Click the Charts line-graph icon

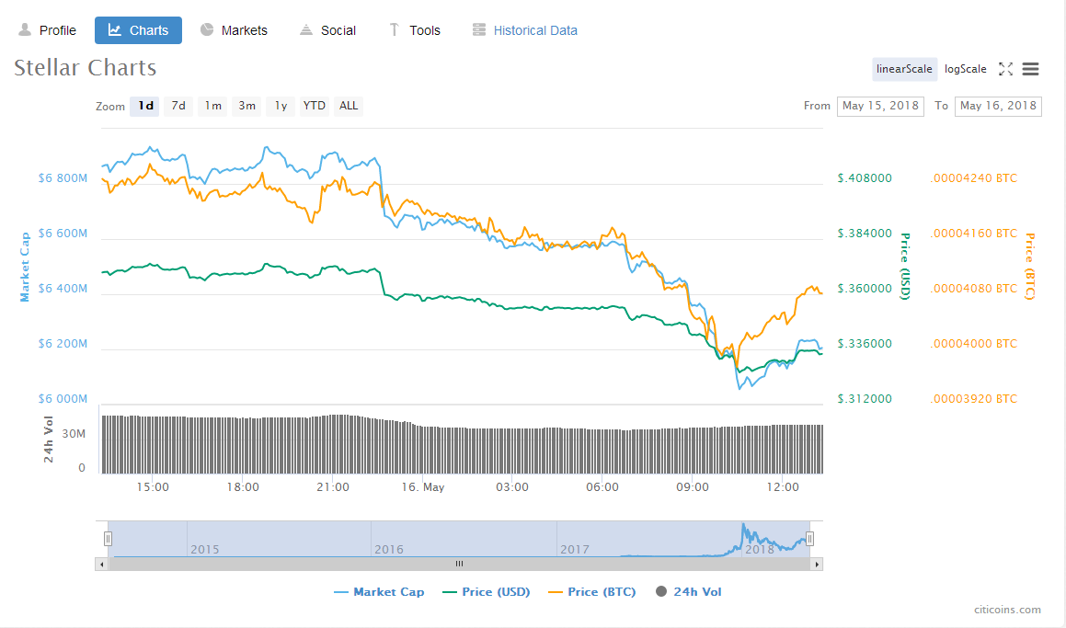coord(115,30)
